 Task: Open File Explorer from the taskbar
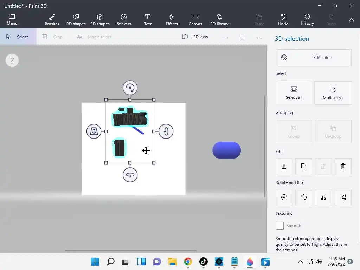(172, 262)
